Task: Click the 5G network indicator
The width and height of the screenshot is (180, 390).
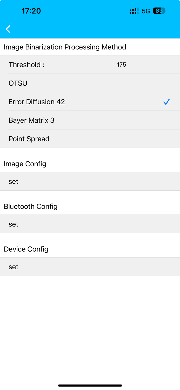Action: coord(146,11)
